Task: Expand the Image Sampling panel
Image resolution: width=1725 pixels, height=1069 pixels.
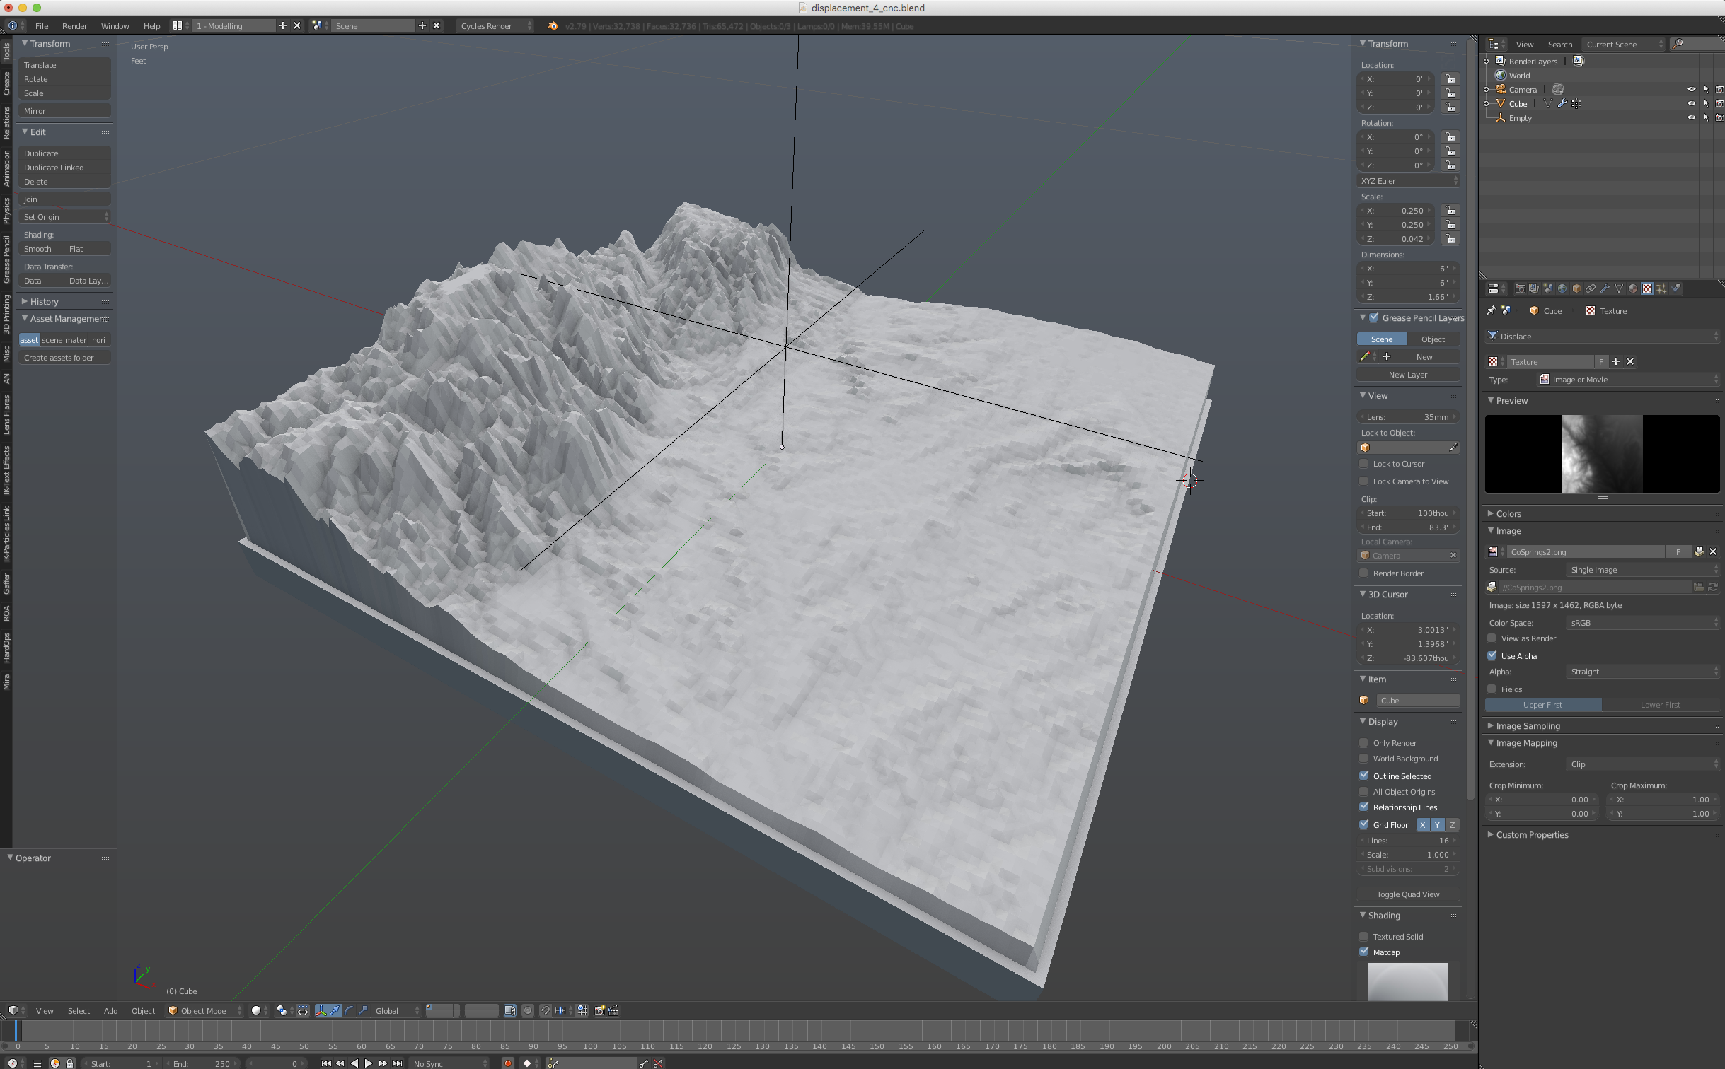Action: pos(1527,726)
